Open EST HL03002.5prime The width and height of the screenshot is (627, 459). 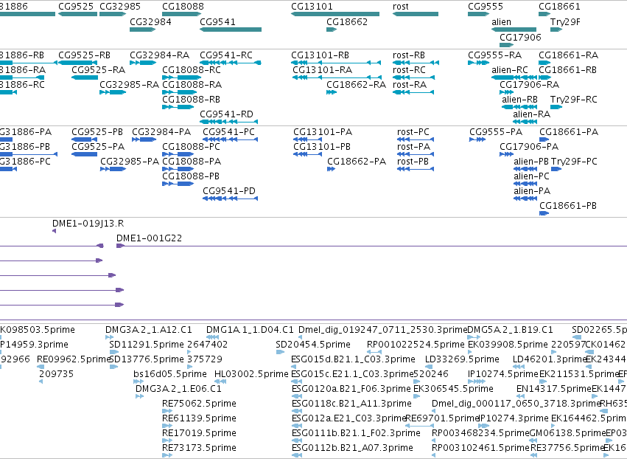[220, 382]
